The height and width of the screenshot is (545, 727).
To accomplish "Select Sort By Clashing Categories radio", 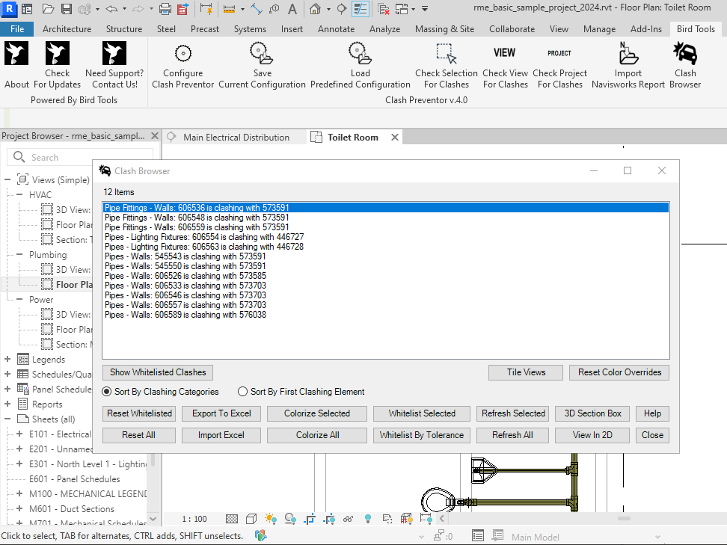I will click(108, 392).
